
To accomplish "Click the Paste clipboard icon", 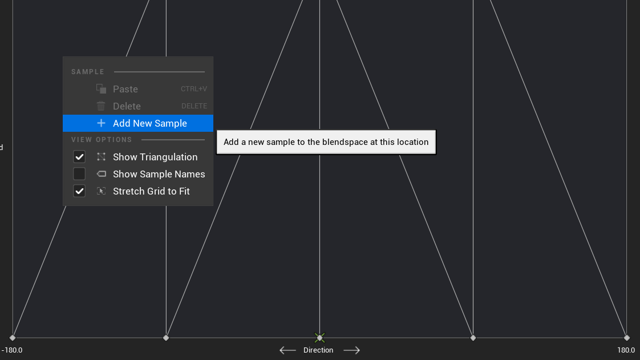I will coord(101,88).
